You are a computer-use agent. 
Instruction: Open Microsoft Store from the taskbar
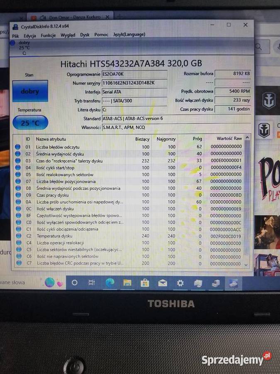[145, 283]
